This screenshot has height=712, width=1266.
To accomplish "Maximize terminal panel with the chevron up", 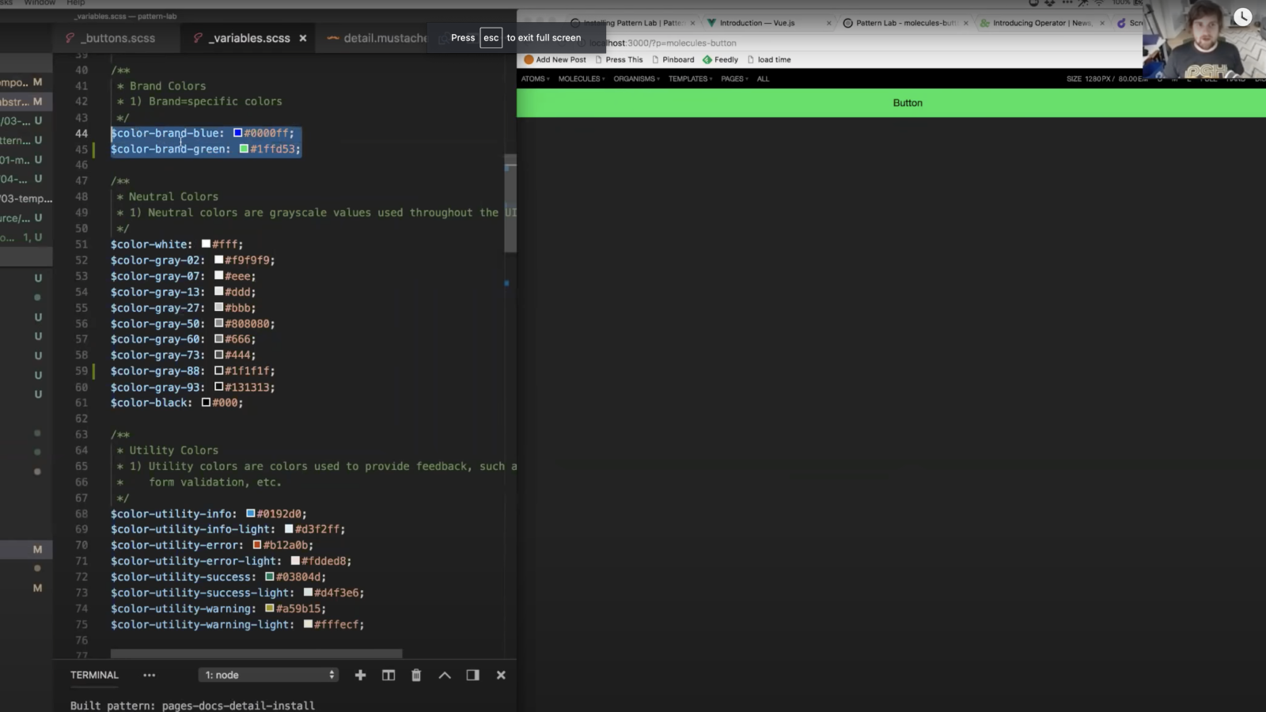I will coord(445,675).
